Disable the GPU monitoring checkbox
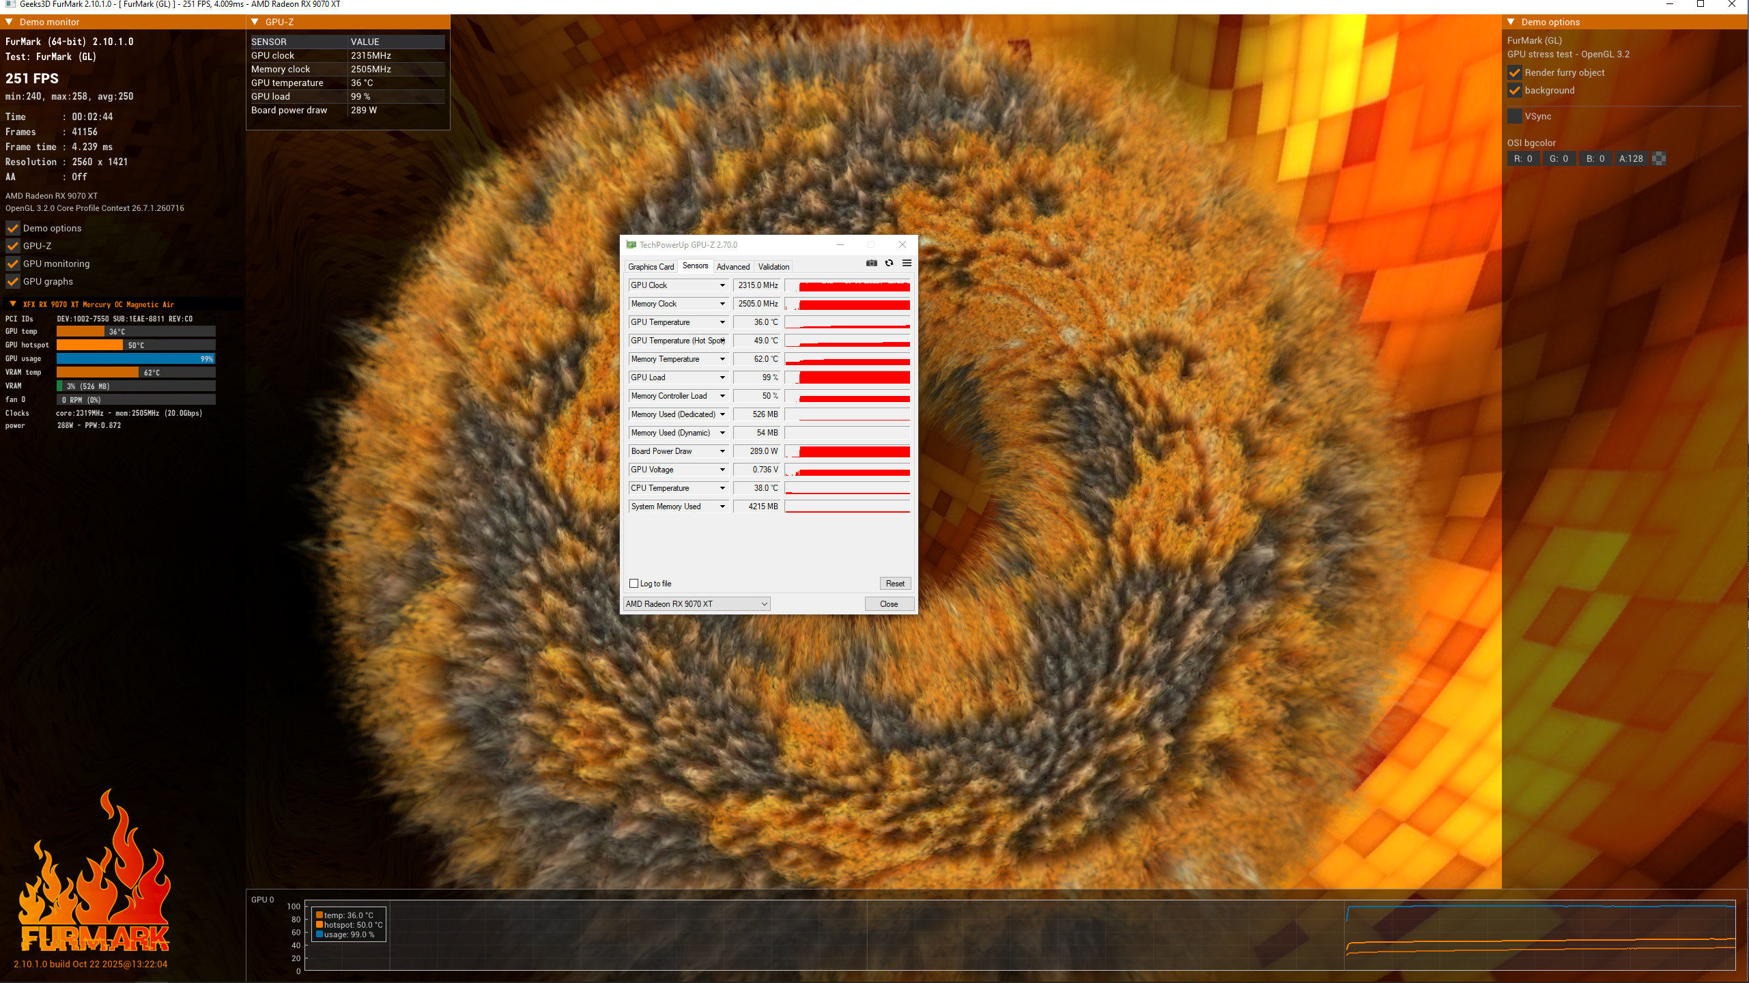The image size is (1749, 983). [x=12, y=263]
